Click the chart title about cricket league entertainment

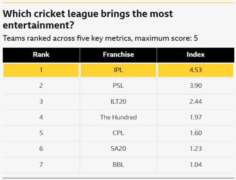click(88, 20)
